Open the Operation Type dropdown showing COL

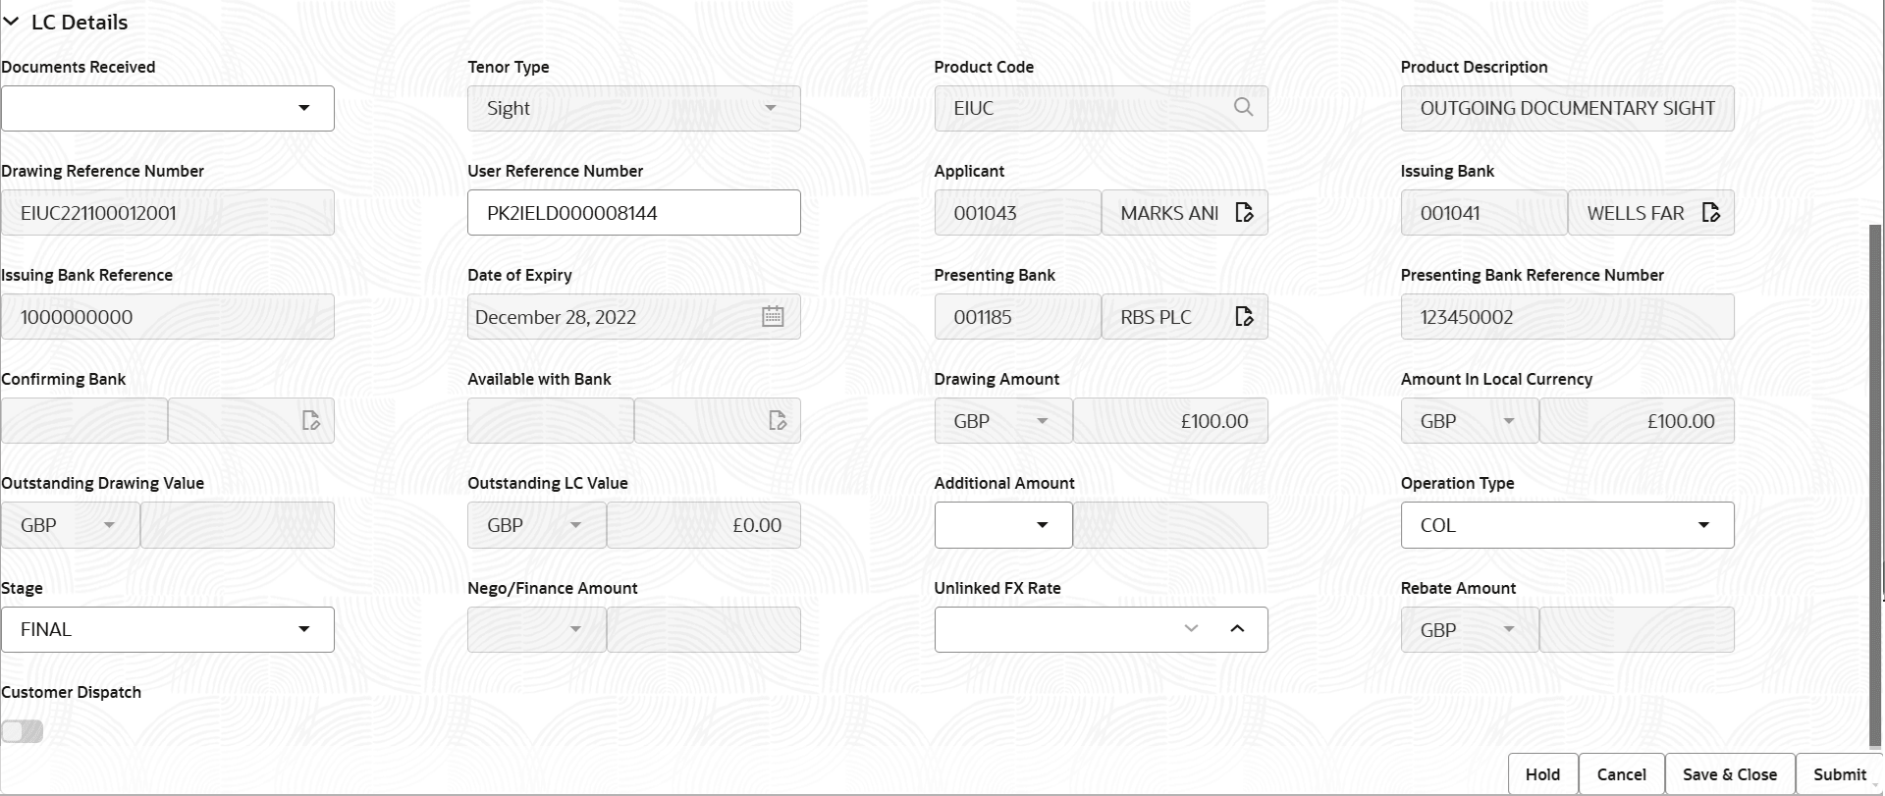(1704, 525)
